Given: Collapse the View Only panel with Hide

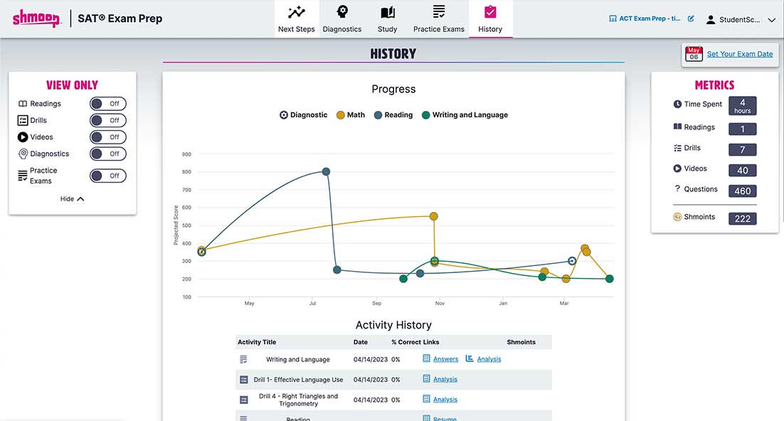Looking at the screenshot, I should click(x=72, y=199).
